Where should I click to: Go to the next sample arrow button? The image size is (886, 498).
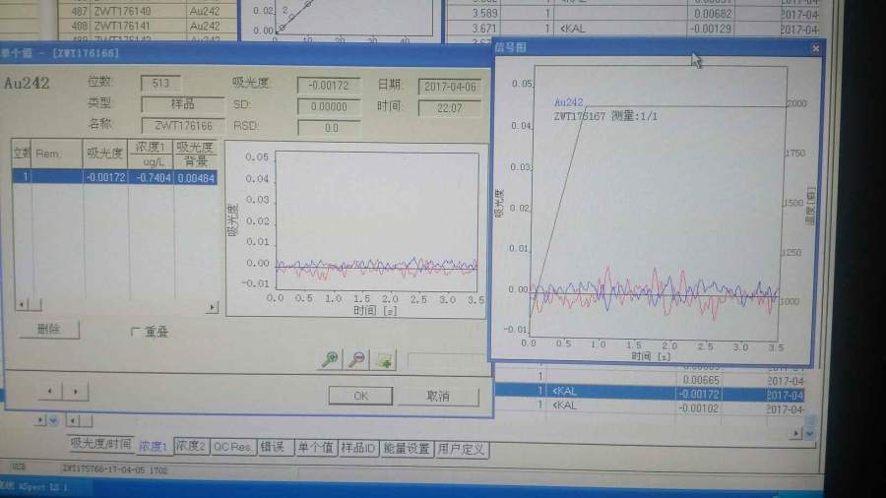click(x=76, y=392)
